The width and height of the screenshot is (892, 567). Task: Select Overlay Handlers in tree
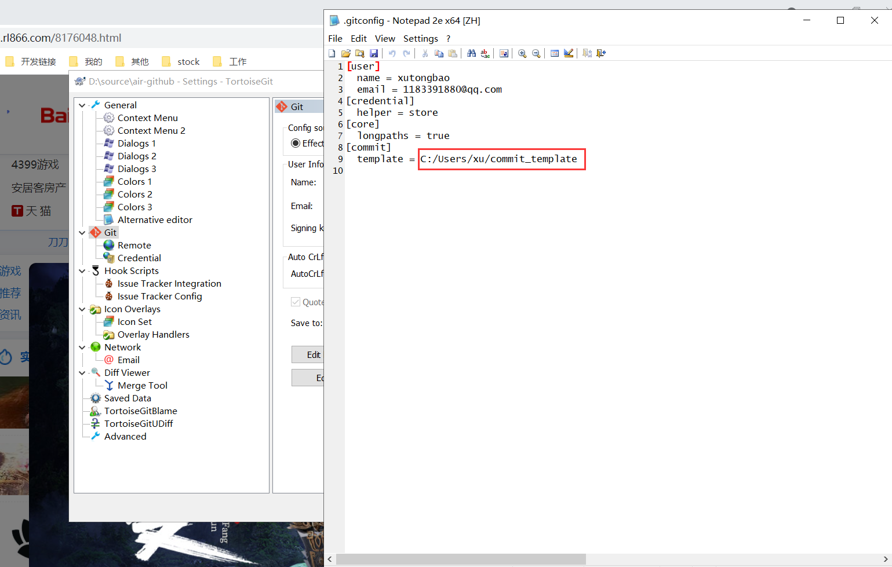(x=153, y=335)
